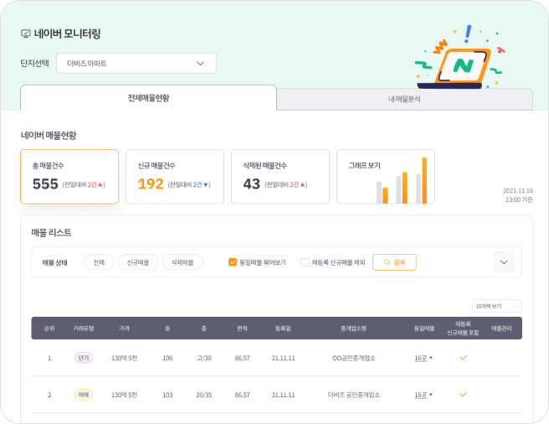The image size is (549, 424).
Task: Click the 동일매물 column header
Action: (x=424, y=328)
